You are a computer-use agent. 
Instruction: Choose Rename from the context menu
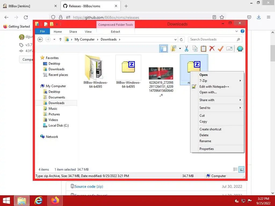tap(217, 141)
